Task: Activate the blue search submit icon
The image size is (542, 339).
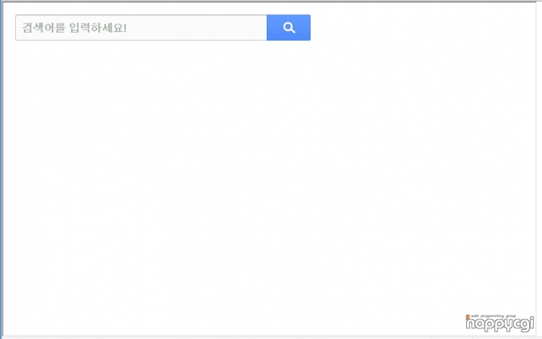Action: click(x=289, y=27)
